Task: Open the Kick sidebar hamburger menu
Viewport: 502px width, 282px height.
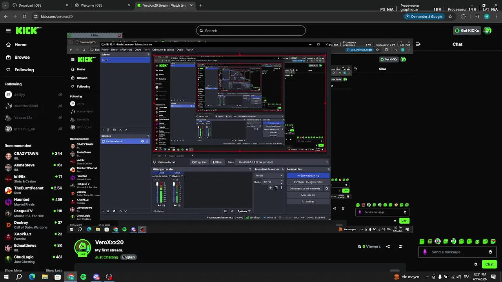Action: (8, 31)
